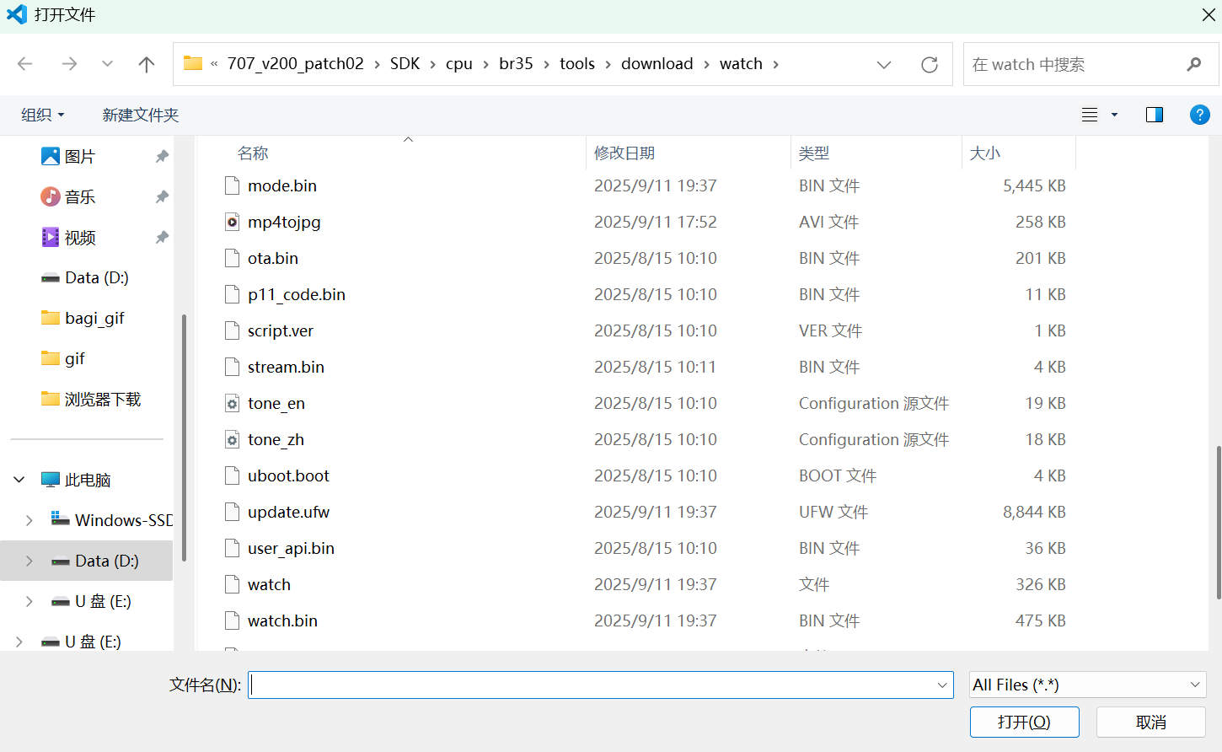Click 新建文件夹 to create folder
The image size is (1222, 752).
[x=141, y=115]
